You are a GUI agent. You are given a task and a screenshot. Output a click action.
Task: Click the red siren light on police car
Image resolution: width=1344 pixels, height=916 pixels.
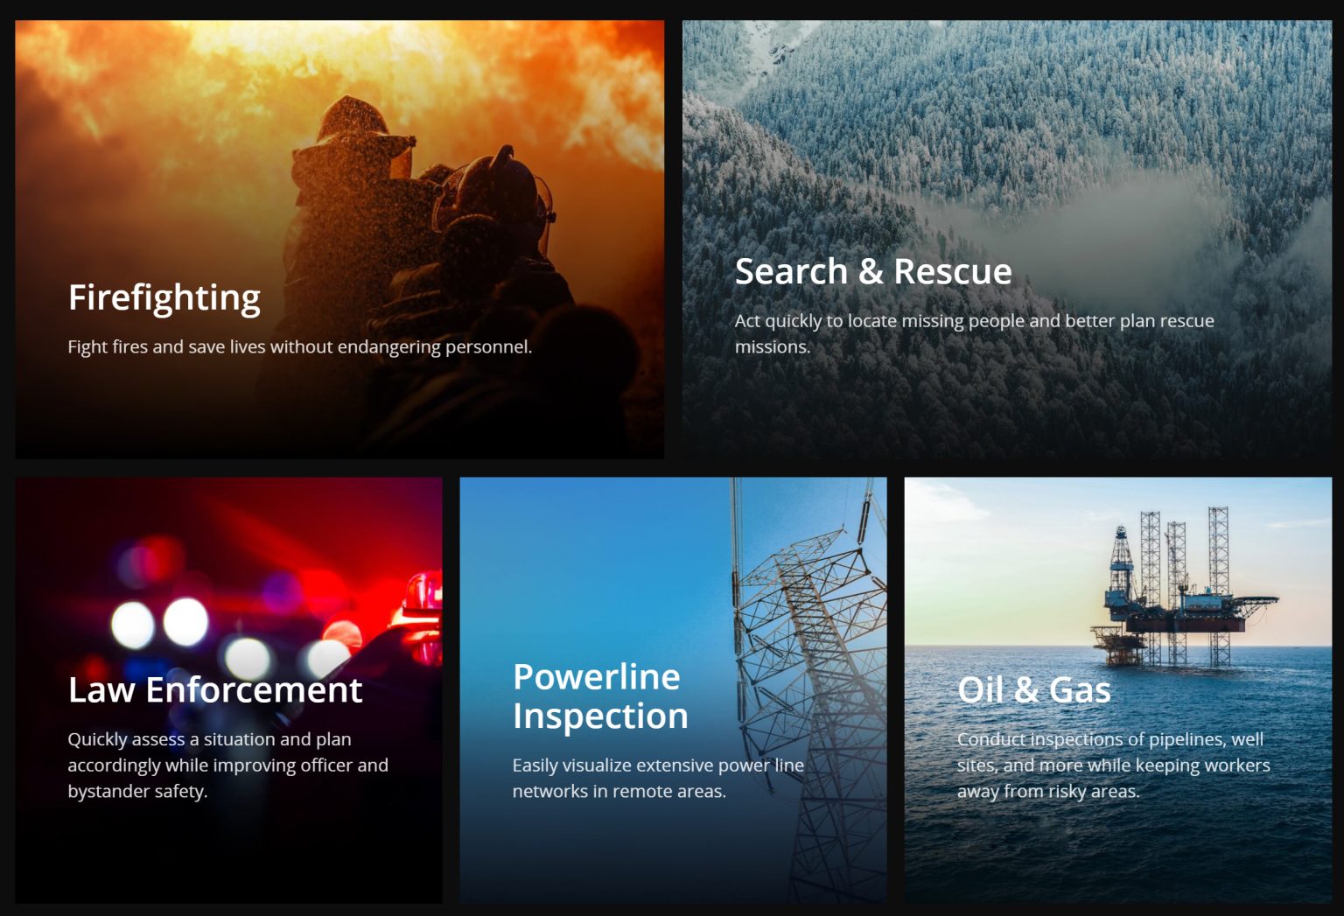pyautogui.click(x=423, y=604)
